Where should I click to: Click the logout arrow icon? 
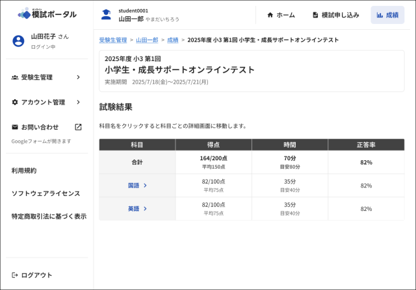[x=15, y=275]
